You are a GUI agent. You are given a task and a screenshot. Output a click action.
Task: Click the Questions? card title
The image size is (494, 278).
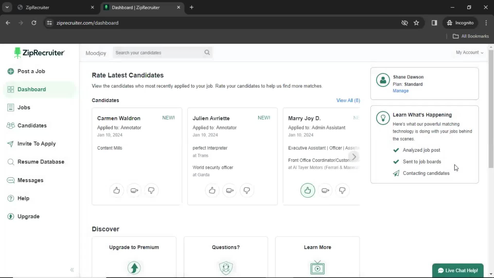[x=226, y=247]
